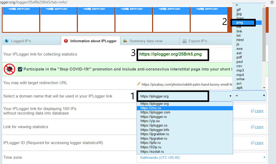Choose the .apk extension option
This screenshot has width=276, height=164.
pyautogui.click(x=247, y=88)
